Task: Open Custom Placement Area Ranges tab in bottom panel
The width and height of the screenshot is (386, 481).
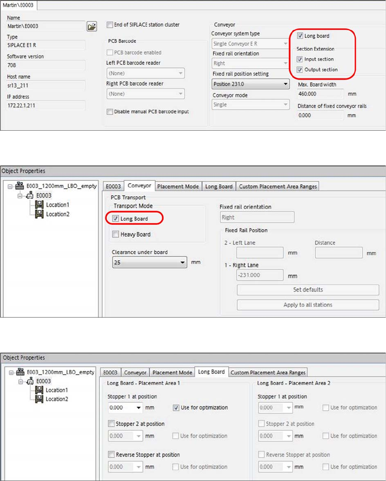Action: (268, 372)
